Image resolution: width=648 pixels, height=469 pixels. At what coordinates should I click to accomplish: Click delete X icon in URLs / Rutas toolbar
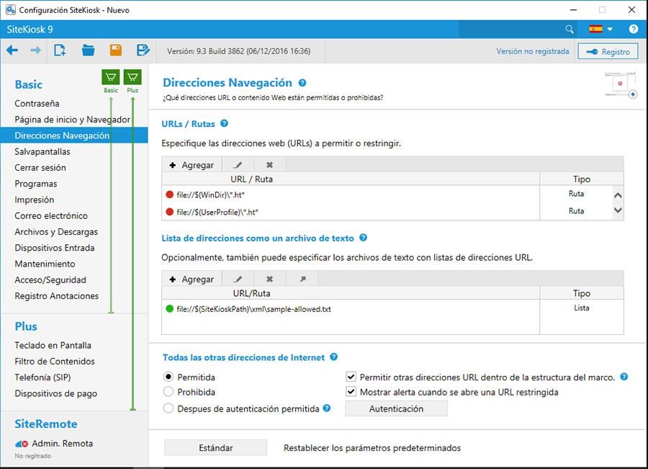click(x=270, y=165)
